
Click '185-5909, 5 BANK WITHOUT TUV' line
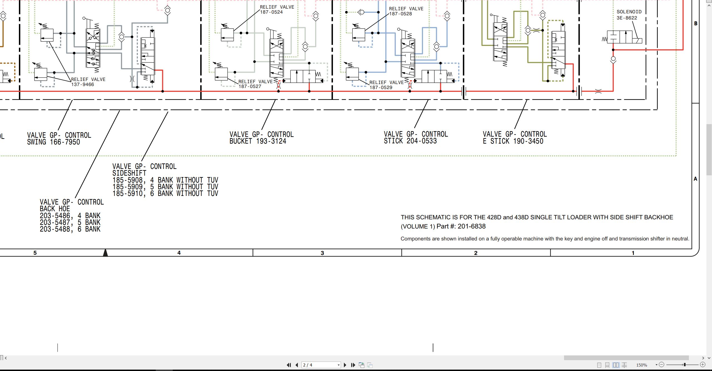coord(165,186)
